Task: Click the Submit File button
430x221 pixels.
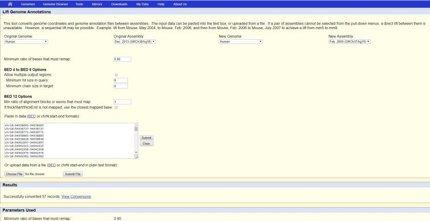Action: [x=72, y=174]
